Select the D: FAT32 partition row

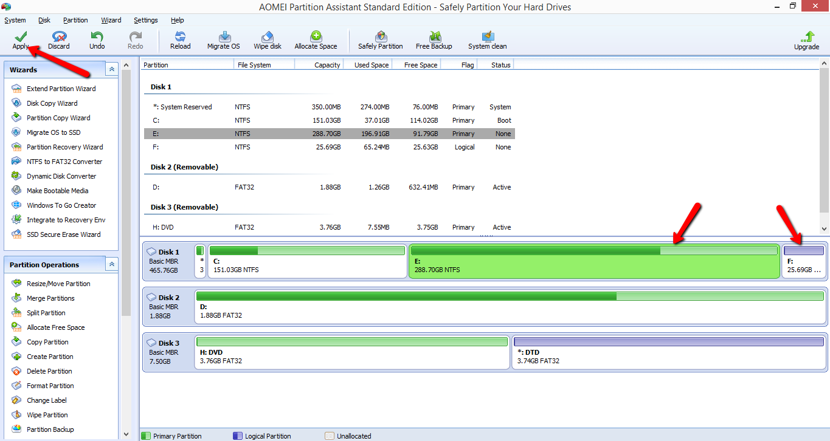point(330,187)
